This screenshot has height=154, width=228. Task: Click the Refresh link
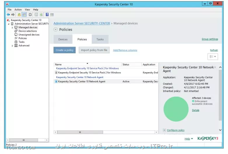click(x=214, y=50)
